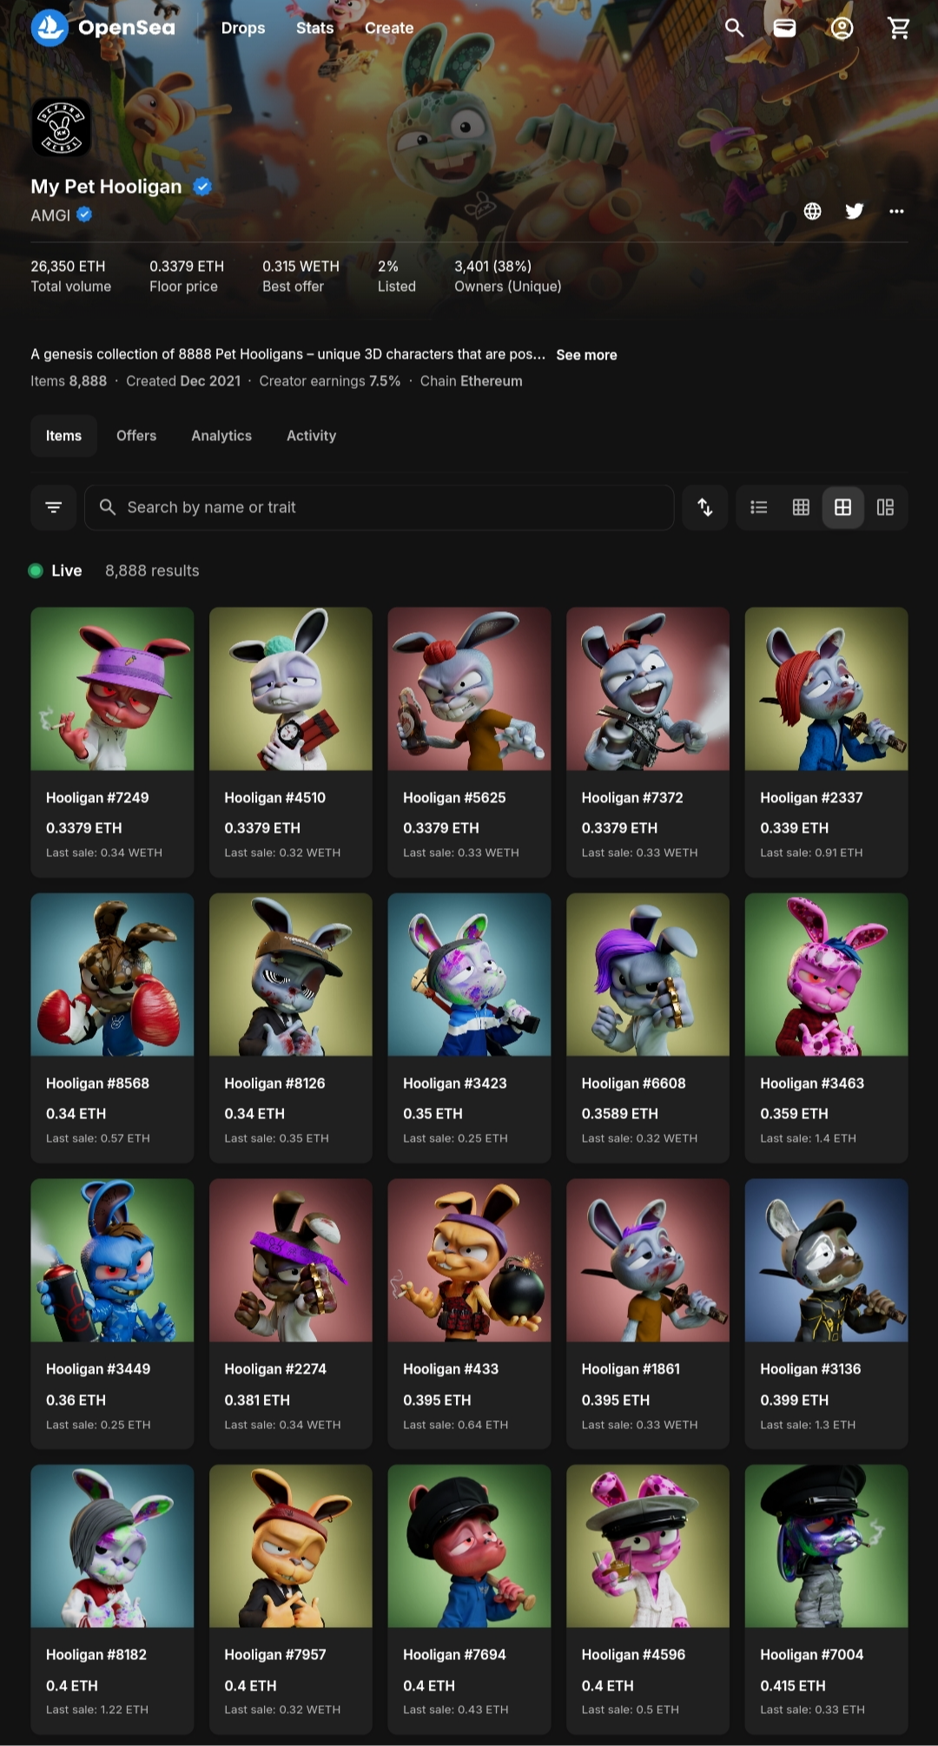
Task: Open Hooligan #6608 thumbnail
Action: coord(648,974)
